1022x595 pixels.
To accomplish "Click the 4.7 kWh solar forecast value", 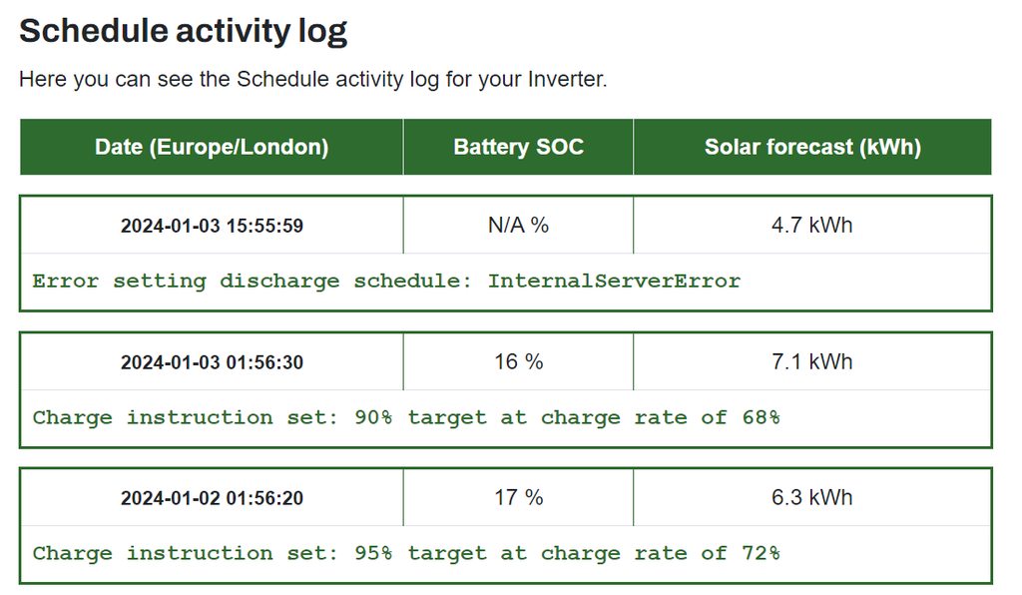I will [812, 225].
